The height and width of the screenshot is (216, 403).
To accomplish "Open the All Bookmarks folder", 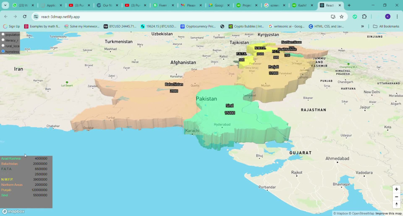I will point(386,26).
